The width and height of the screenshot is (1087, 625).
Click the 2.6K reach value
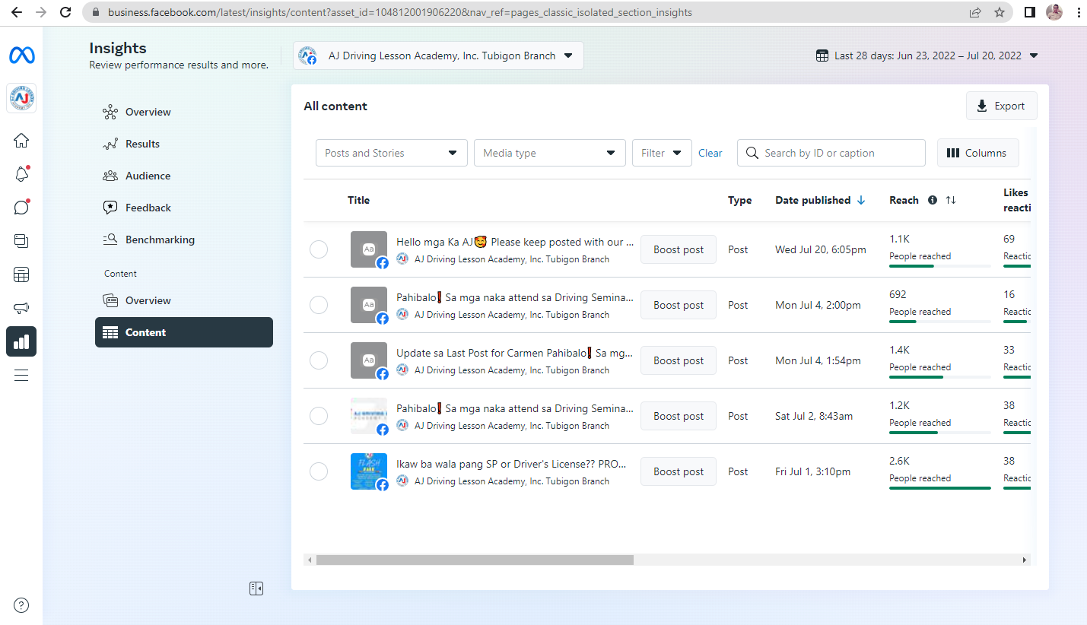click(900, 461)
